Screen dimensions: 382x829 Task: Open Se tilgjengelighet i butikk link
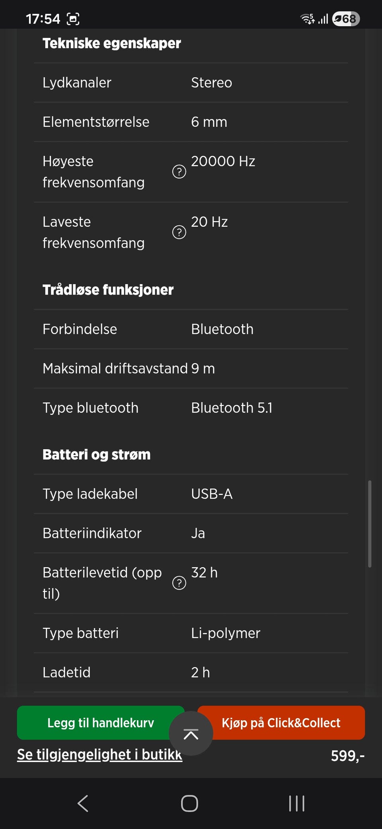pyautogui.click(x=99, y=754)
